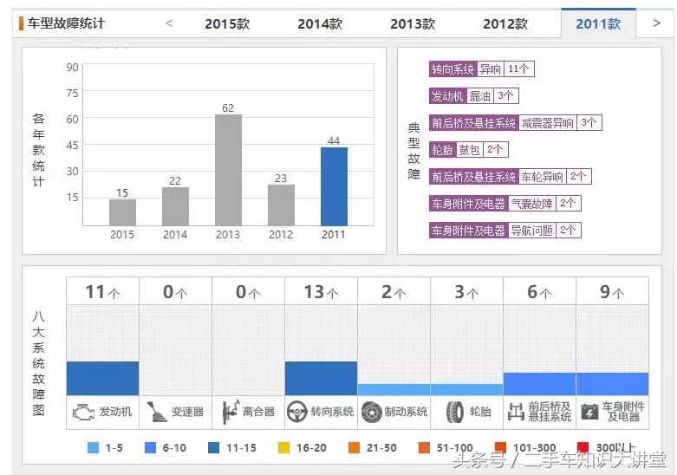Click the 0个 count above 变速器
Screen dimensions: 677x475
click(175, 292)
